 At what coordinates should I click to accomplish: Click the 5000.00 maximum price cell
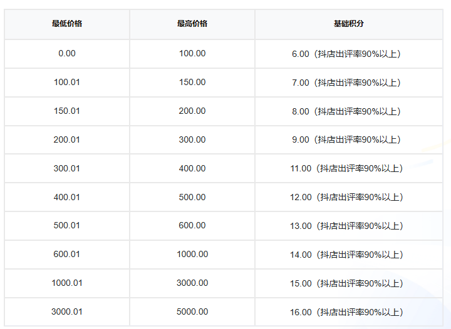192,312
